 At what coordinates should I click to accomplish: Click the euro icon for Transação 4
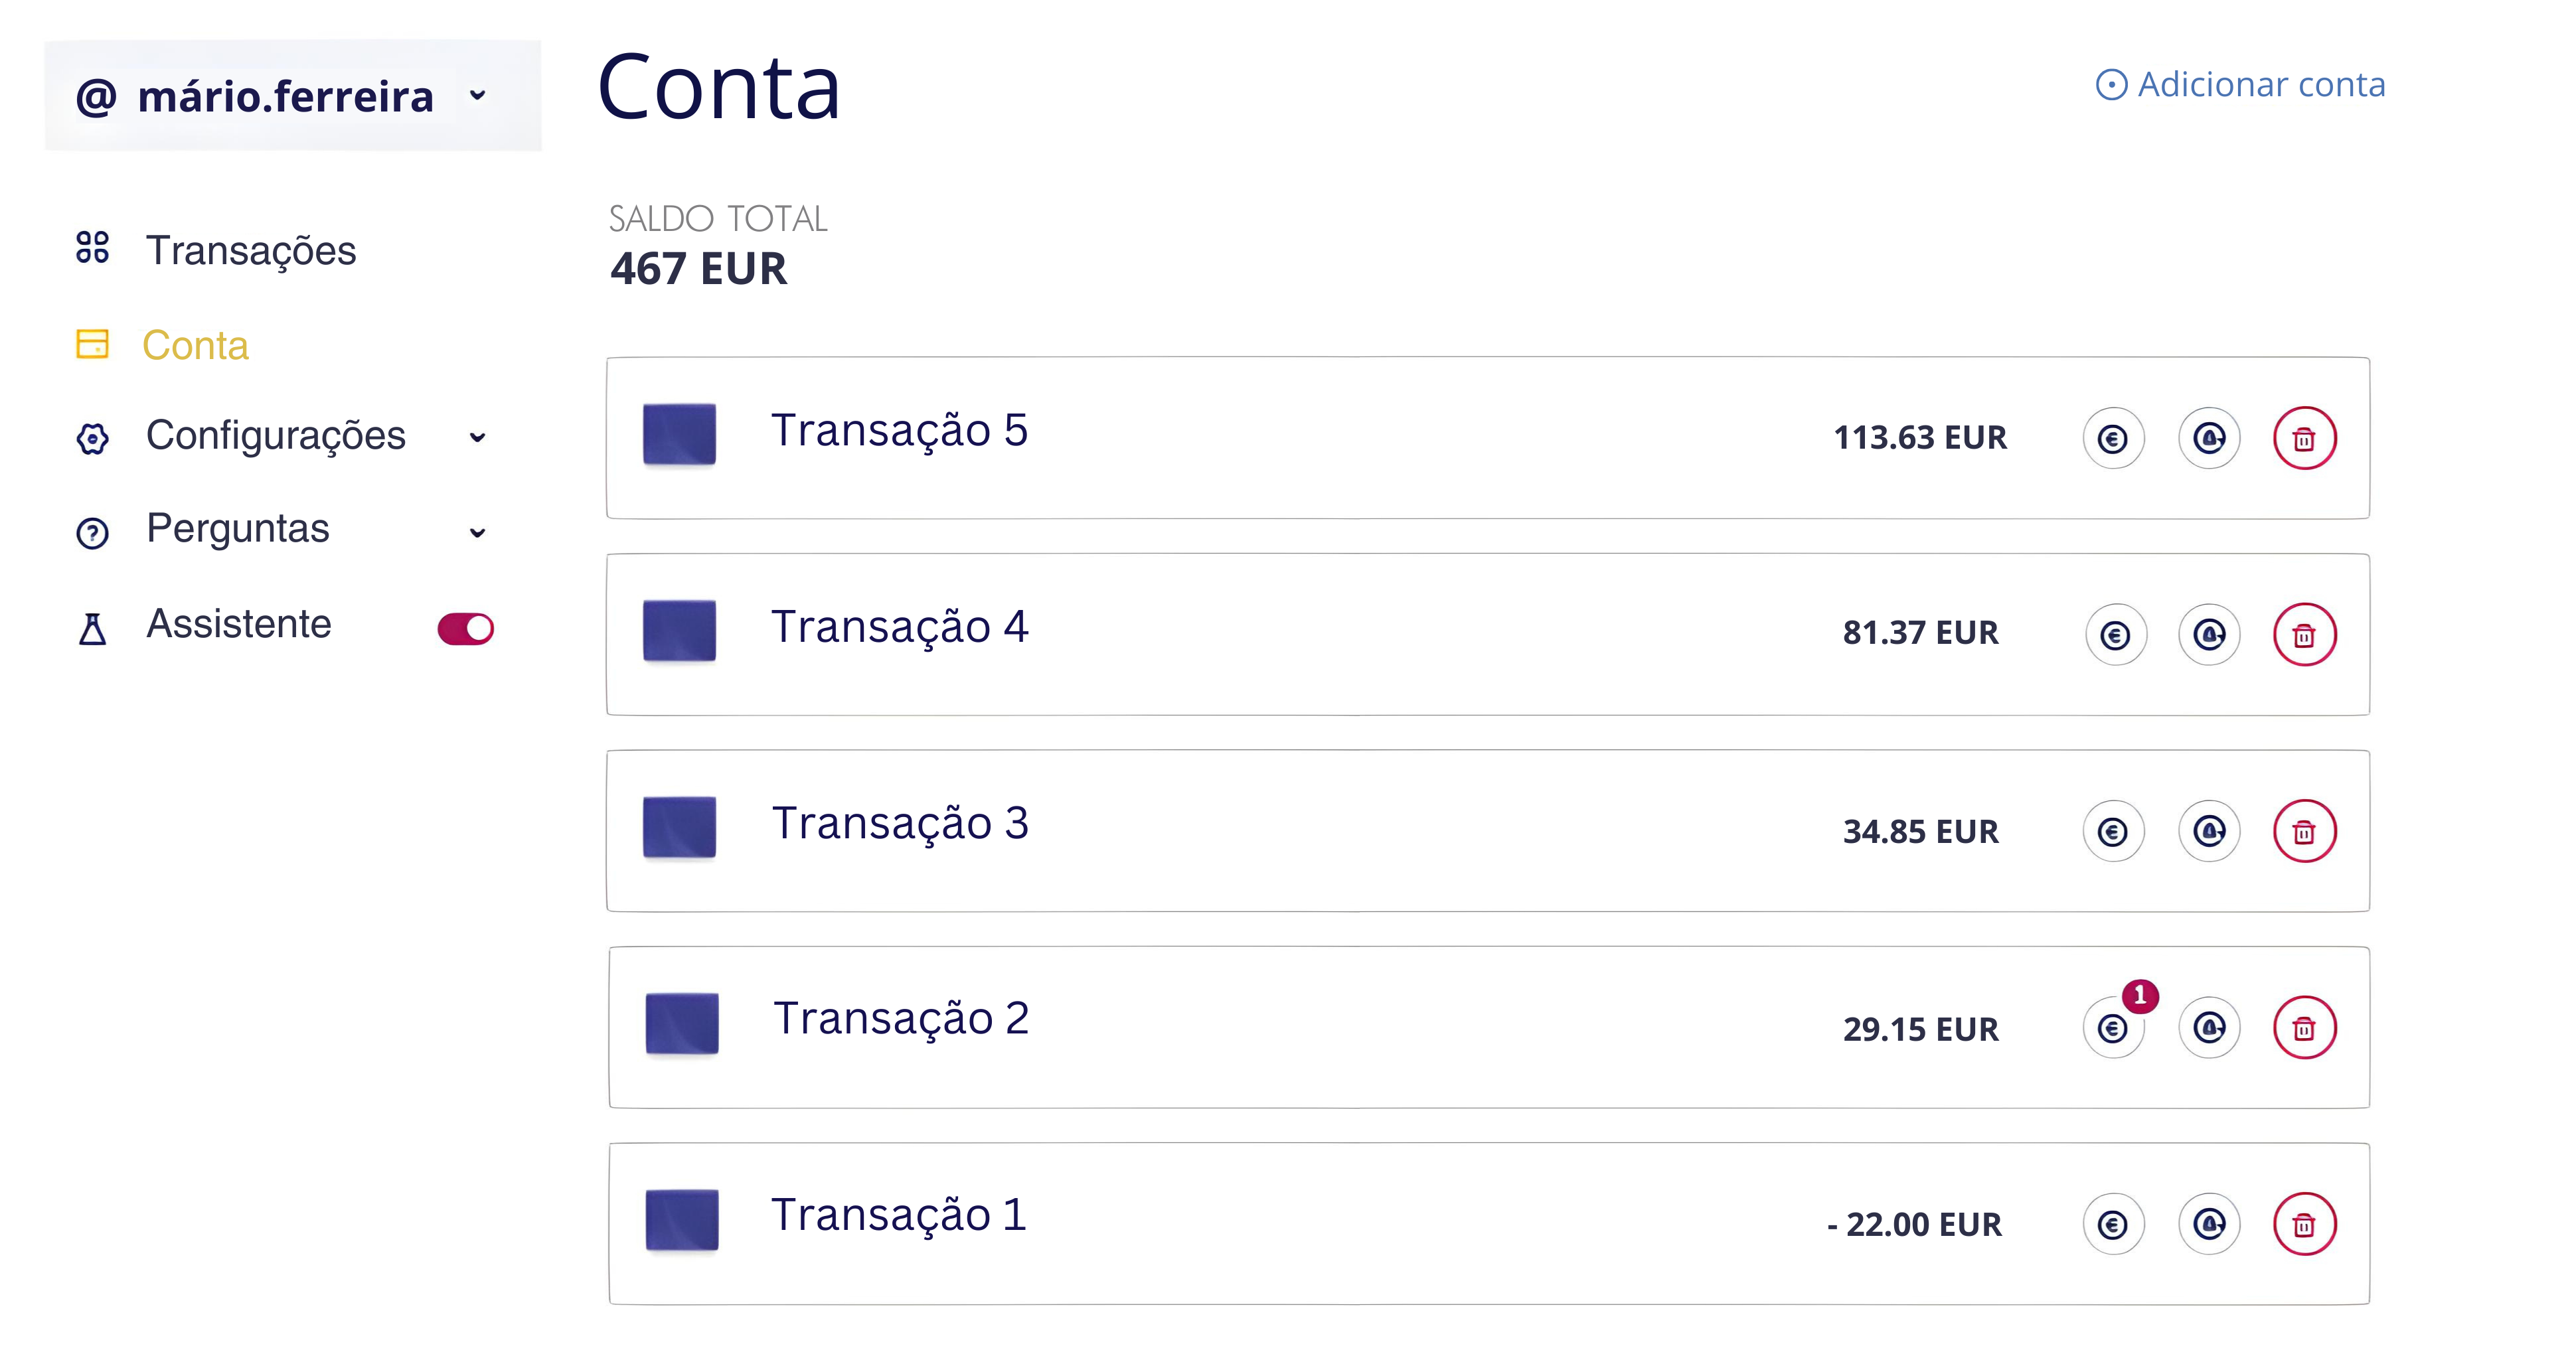click(2114, 634)
